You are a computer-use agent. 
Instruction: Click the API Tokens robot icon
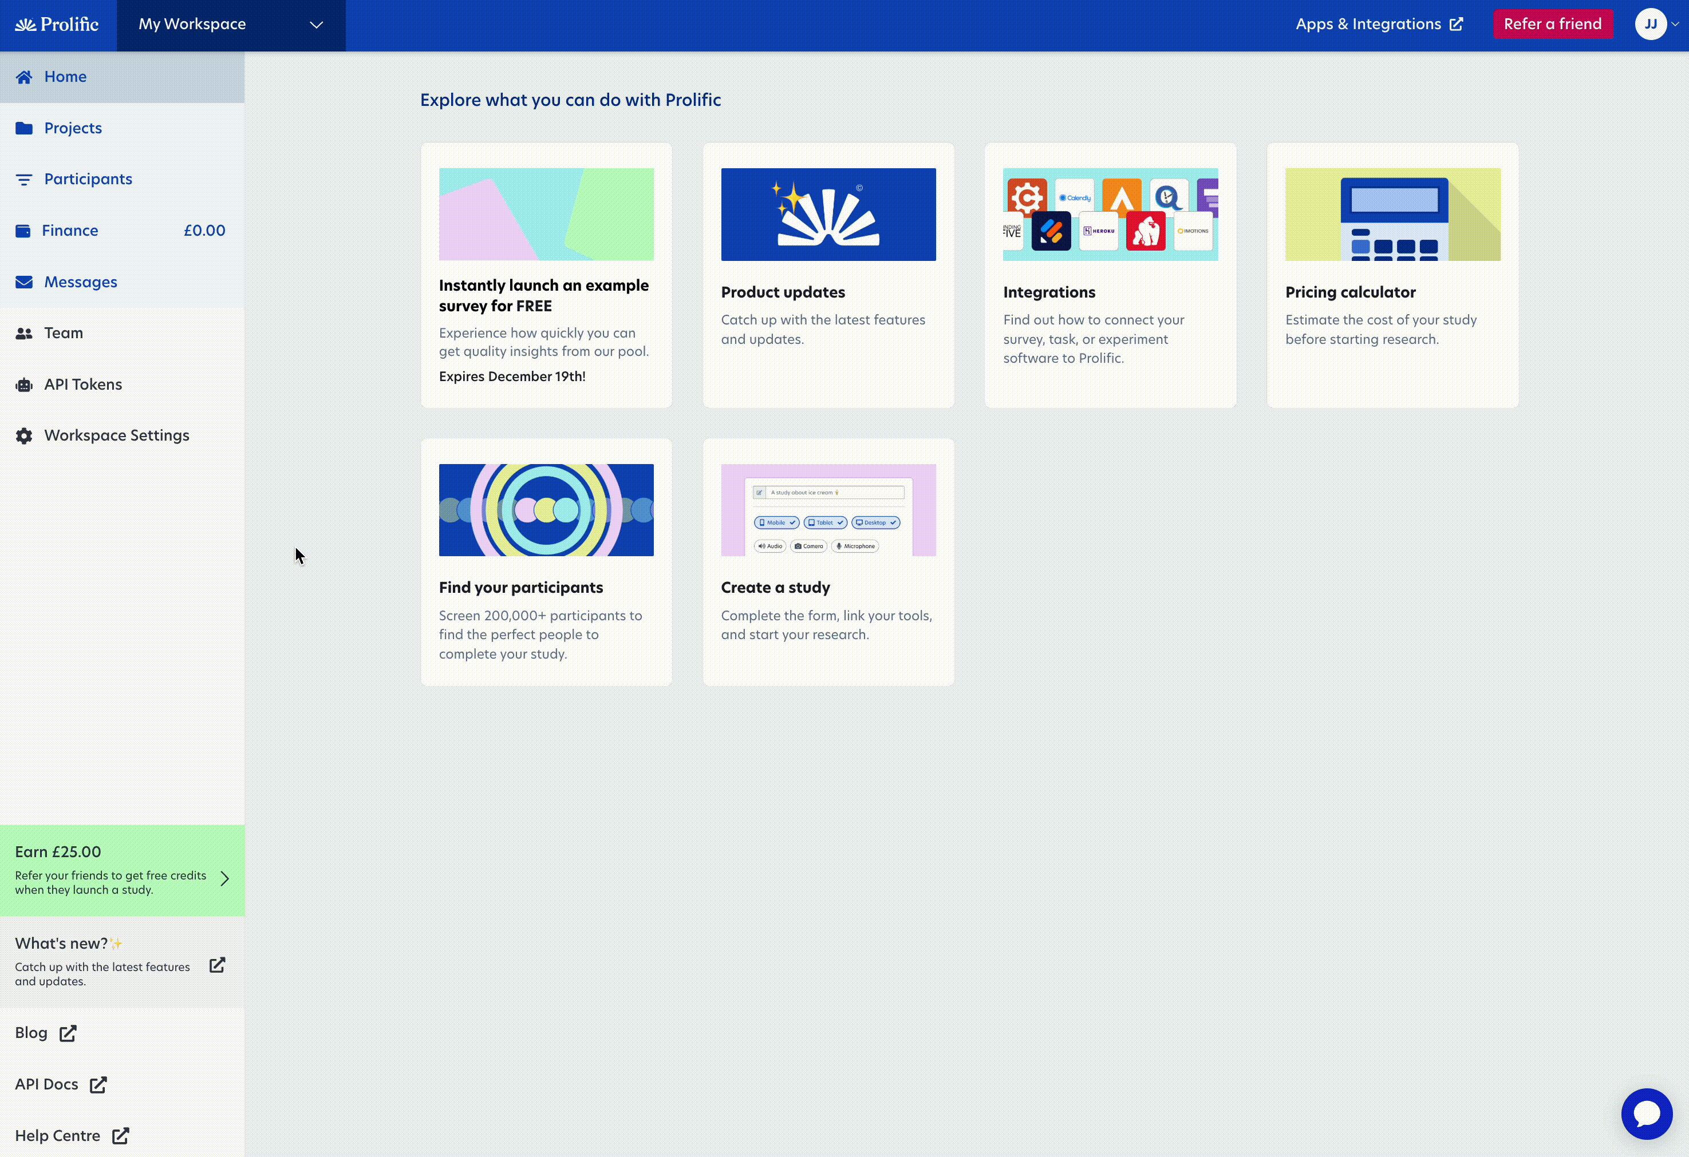[24, 385]
